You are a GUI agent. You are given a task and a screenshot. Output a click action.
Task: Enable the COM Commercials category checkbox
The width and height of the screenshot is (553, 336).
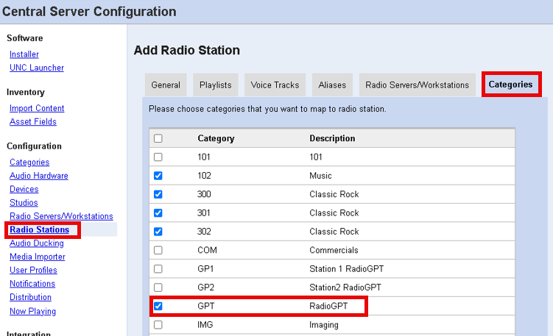[158, 250]
